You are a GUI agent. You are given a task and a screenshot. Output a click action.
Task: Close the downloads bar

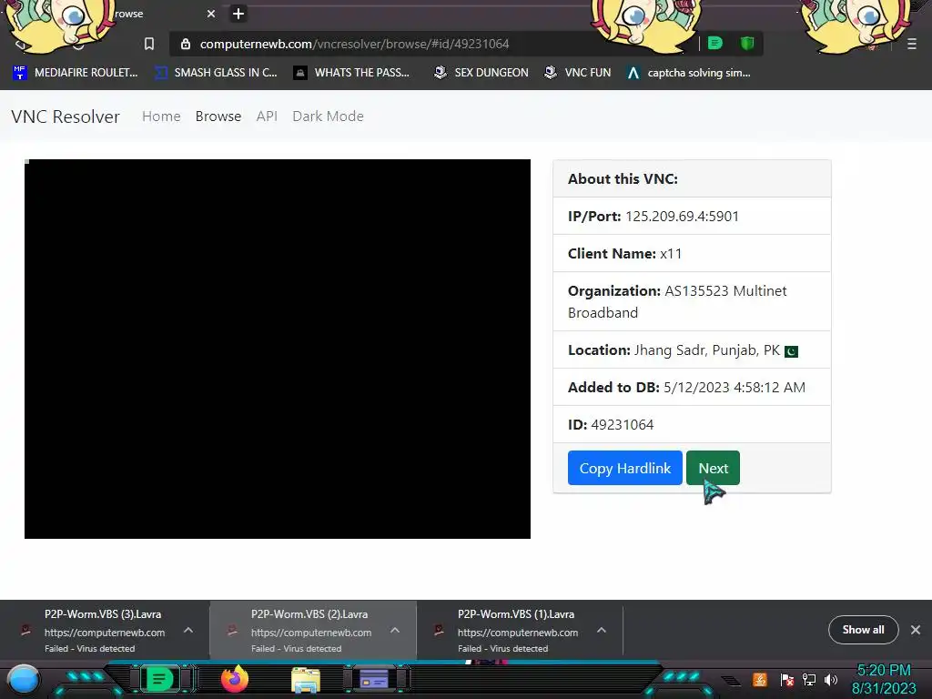pos(916,630)
